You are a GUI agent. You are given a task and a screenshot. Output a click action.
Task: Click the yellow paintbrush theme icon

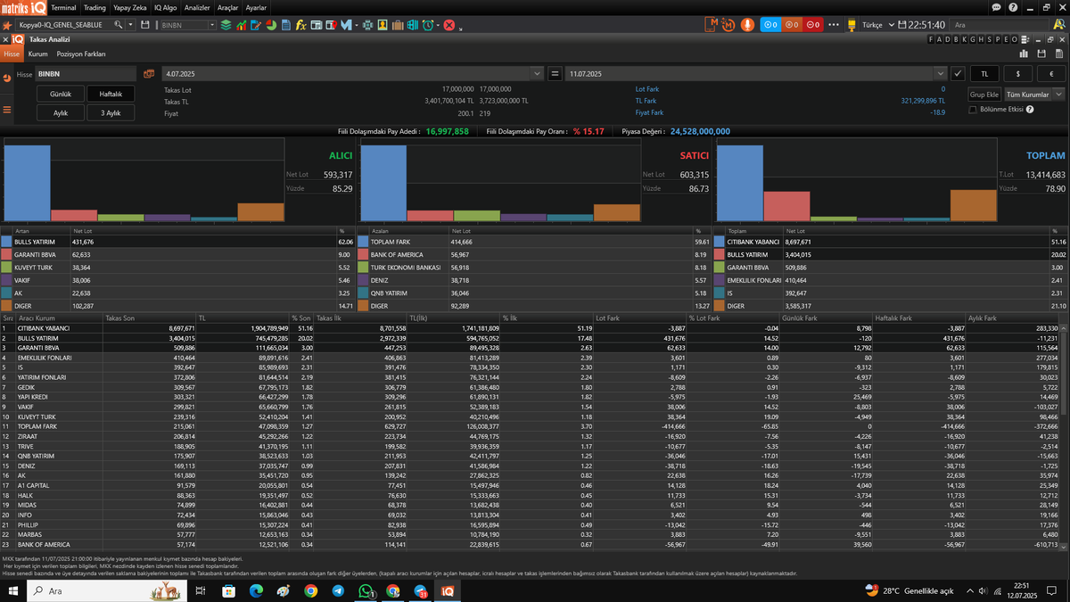(x=852, y=25)
